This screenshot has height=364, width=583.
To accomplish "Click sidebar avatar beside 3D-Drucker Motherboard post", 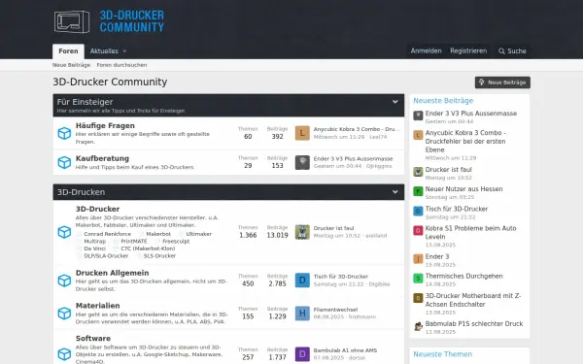I will pyautogui.click(x=418, y=298).
